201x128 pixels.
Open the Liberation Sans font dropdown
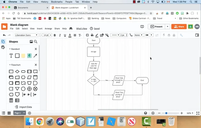click(26, 35)
